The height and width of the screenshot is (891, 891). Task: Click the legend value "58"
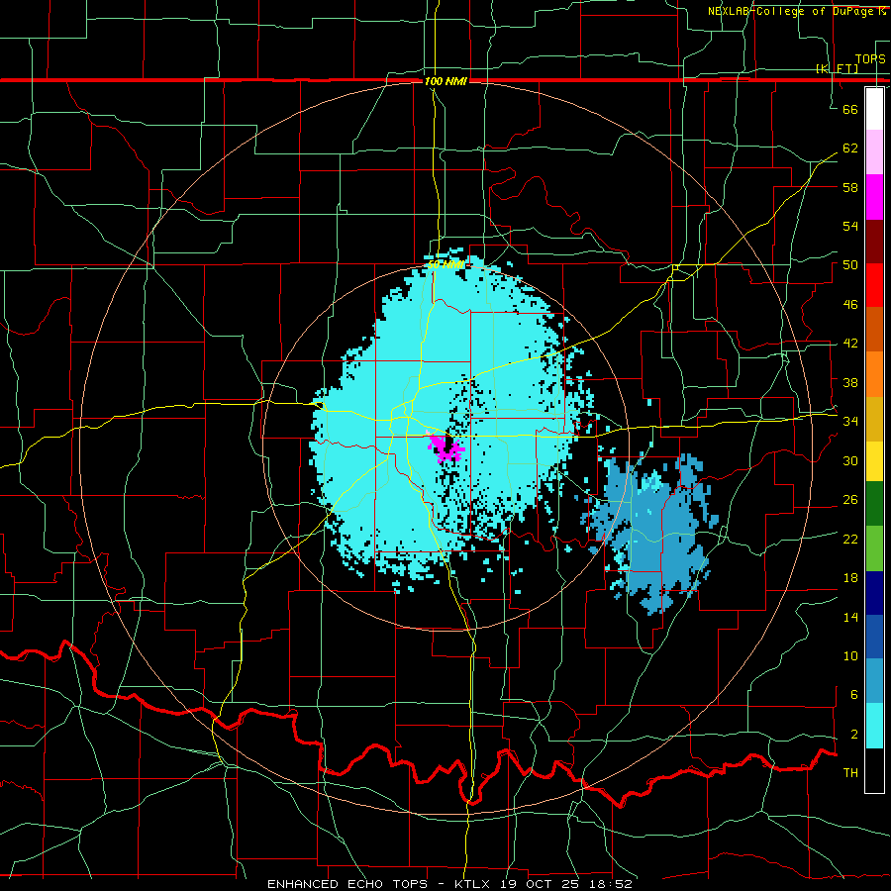[x=850, y=187]
